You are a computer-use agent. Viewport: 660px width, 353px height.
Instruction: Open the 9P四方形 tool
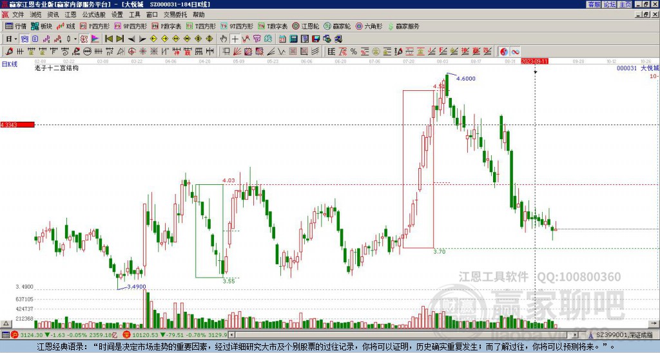130,26
